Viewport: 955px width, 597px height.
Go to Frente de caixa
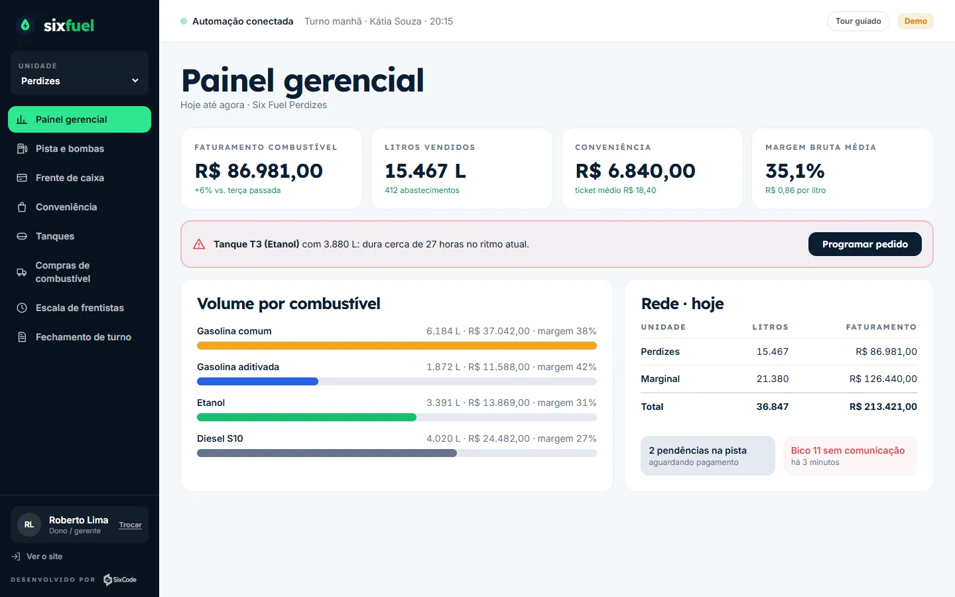point(80,178)
